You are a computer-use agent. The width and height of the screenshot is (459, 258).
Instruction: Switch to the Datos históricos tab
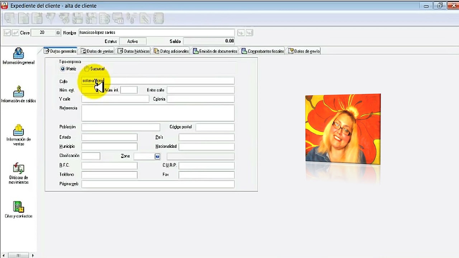point(134,51)
